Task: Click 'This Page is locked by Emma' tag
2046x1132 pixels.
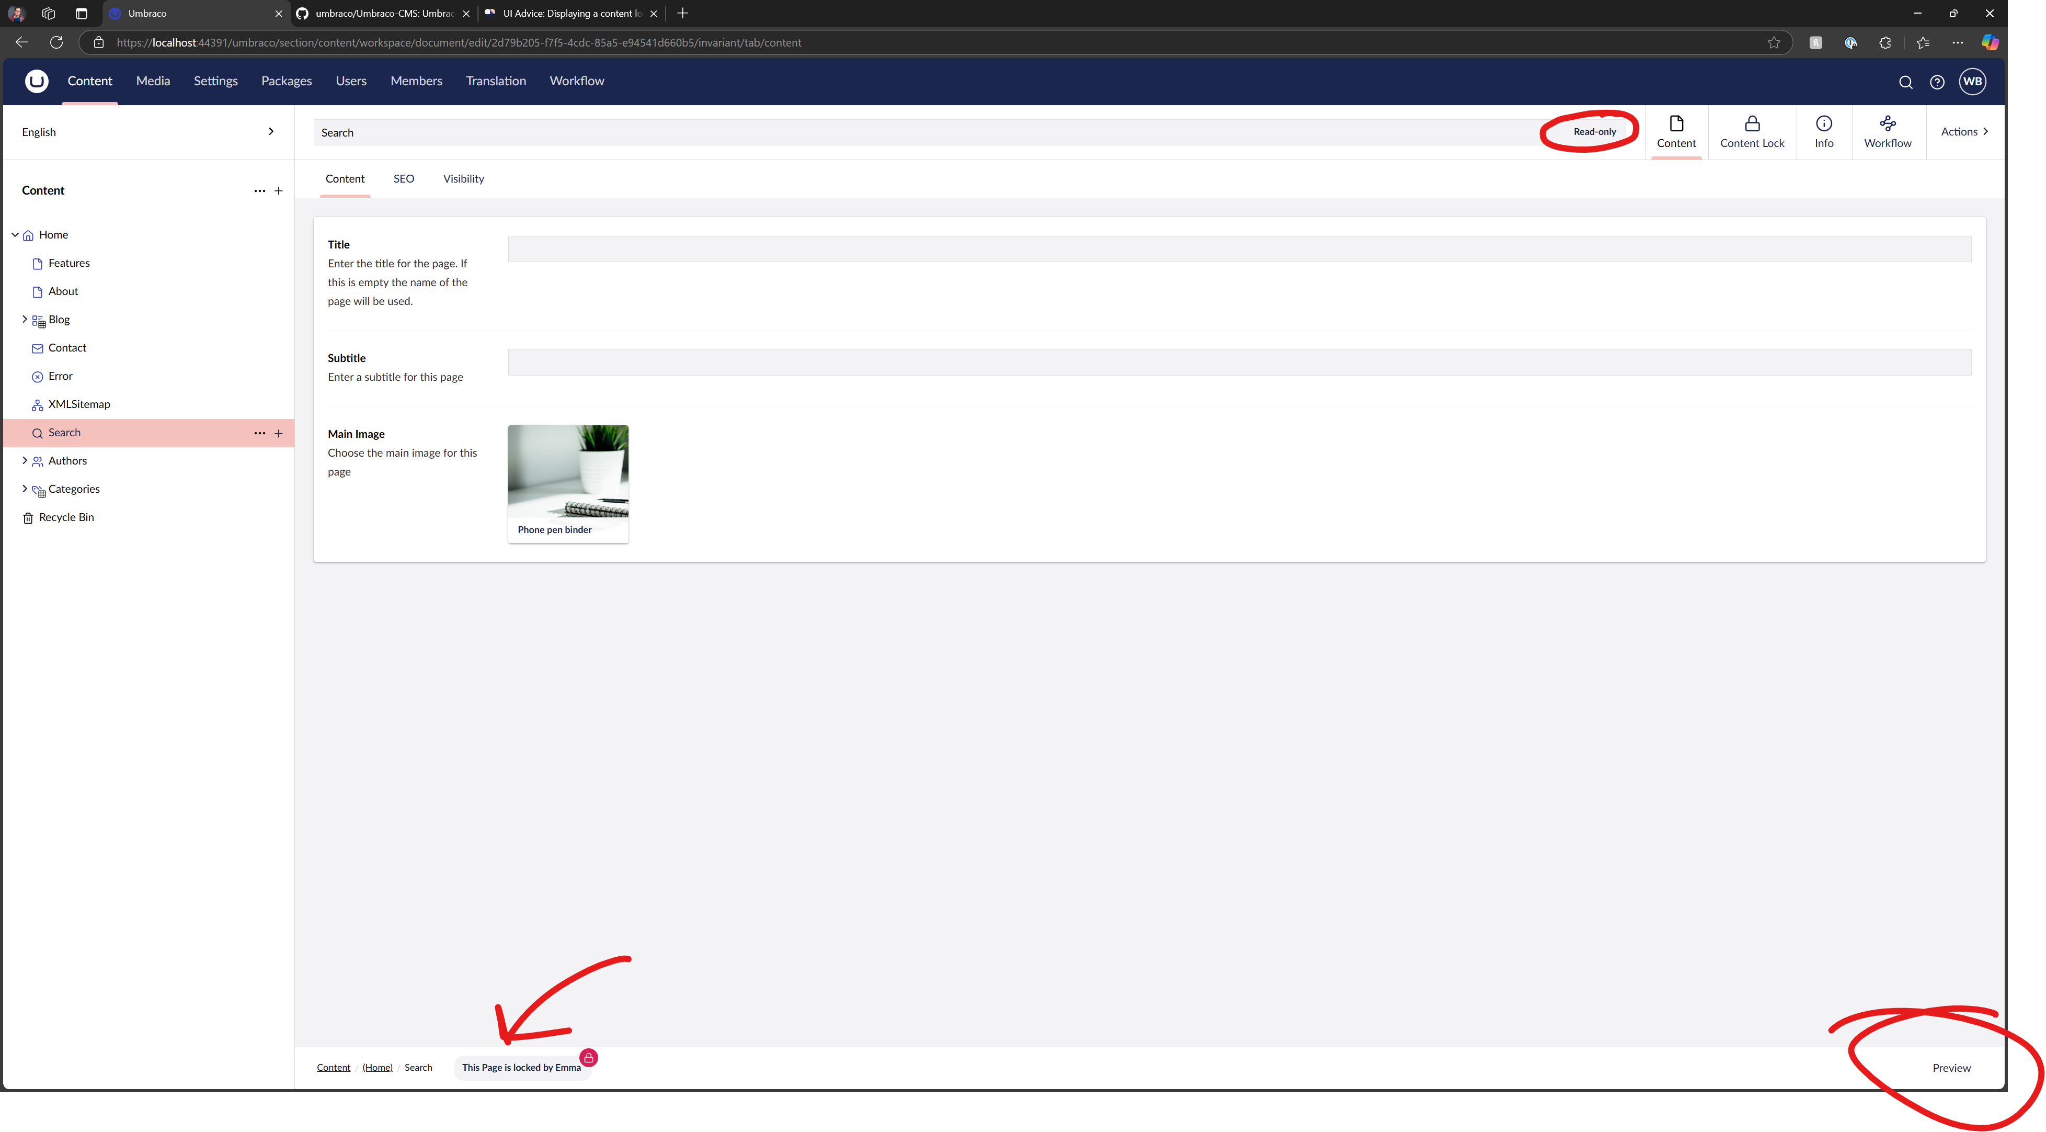Action: pos(522,1068)
